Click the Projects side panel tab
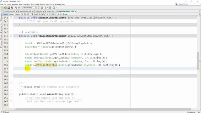Image resolution: width=201 pixels, height=113 pixels. pos(1,44)
